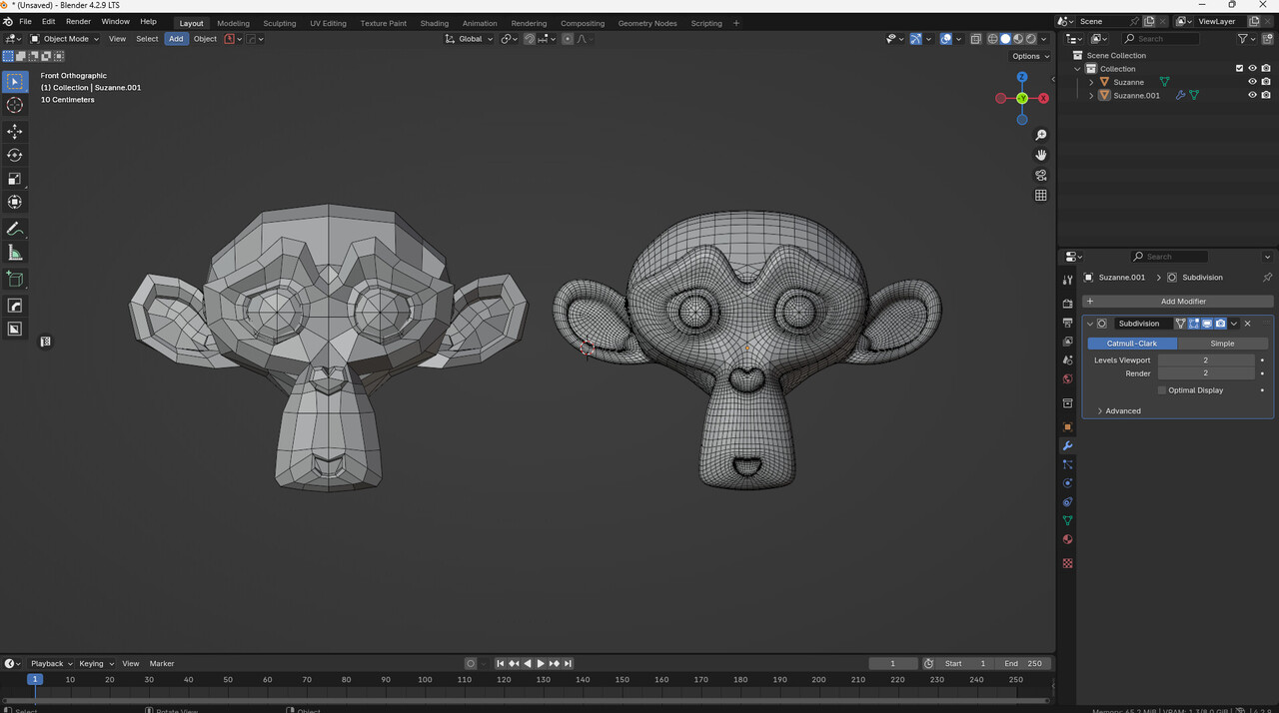This screenshot has height=713, width=1279.
Task: Collapse the Collection tree item
Action: (x=1078, y=69)
